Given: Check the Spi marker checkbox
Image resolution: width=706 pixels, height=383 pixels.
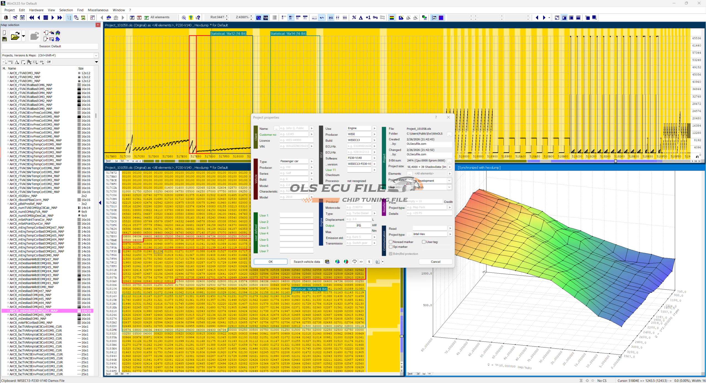Looking at the screenshot, I should pyautogui.click(x=391, y=247).
